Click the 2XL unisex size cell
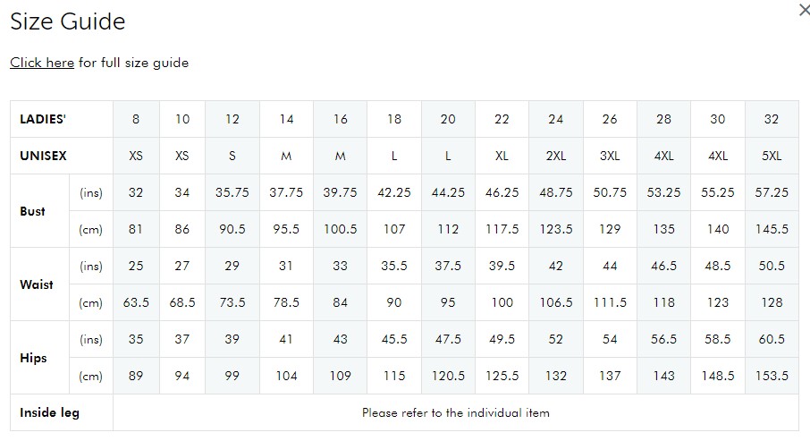The width and height of the screenshot is (810, 441). pyautogui.click(x=556, y=156)
